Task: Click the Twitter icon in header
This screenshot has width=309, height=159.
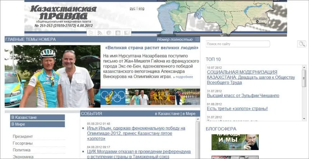Action: pos(91,33)
